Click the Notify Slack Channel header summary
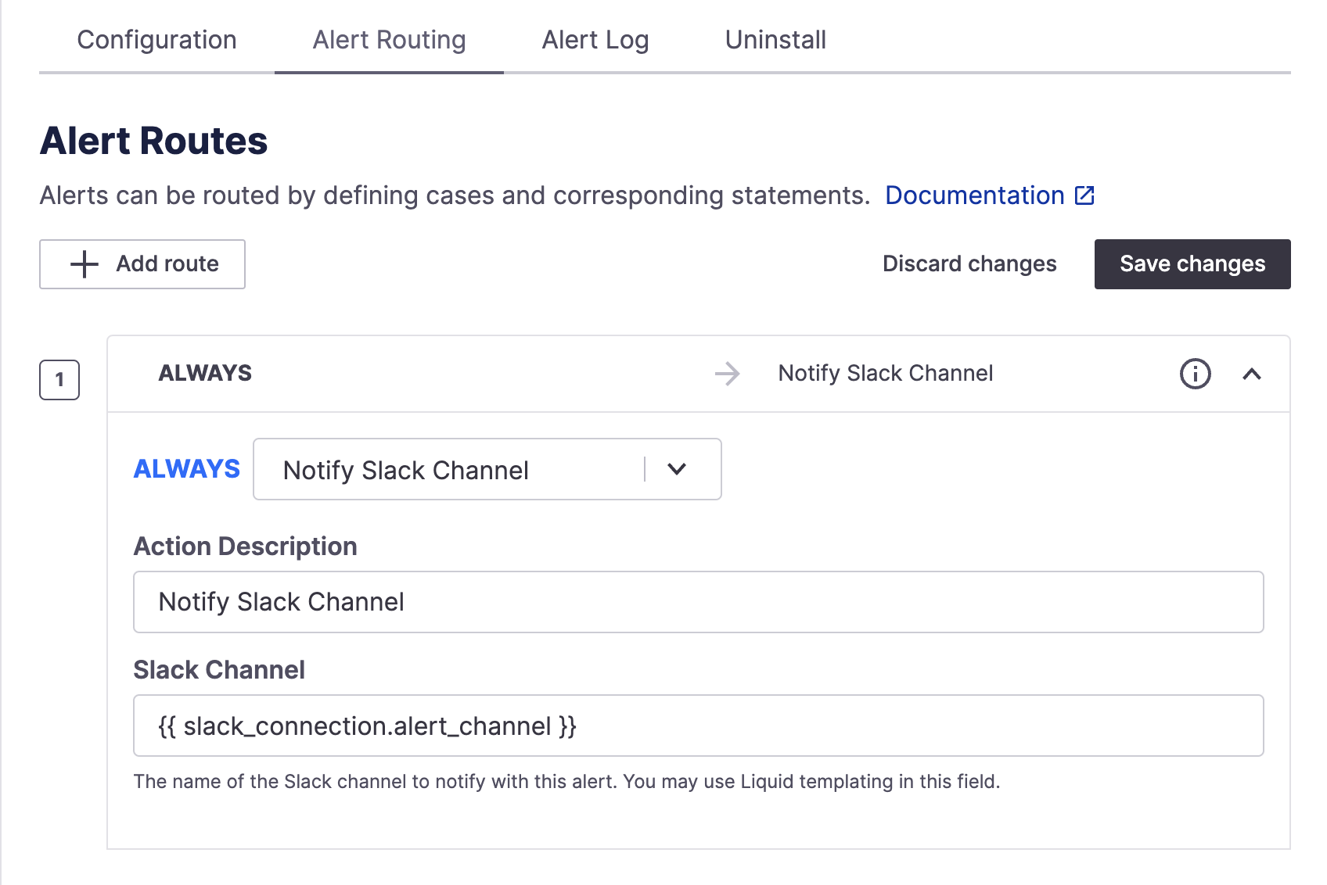This screenshot has height=885, width=1327. tap(886, 373)
